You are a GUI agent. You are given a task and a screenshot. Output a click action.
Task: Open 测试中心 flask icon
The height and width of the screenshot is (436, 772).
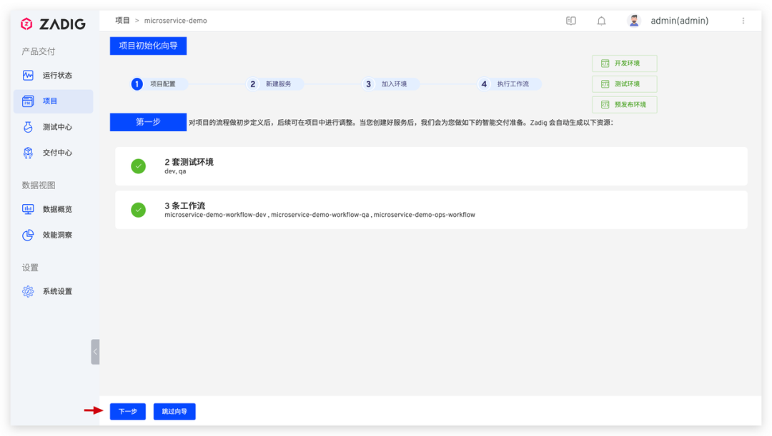(x=28, y=127)
